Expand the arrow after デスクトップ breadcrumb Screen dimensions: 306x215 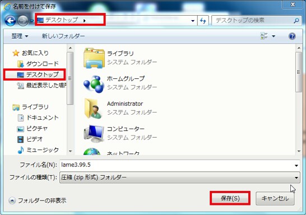click(85, 21)
